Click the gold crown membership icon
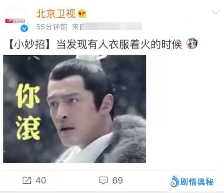224x193 pixels. coord(82,13)
